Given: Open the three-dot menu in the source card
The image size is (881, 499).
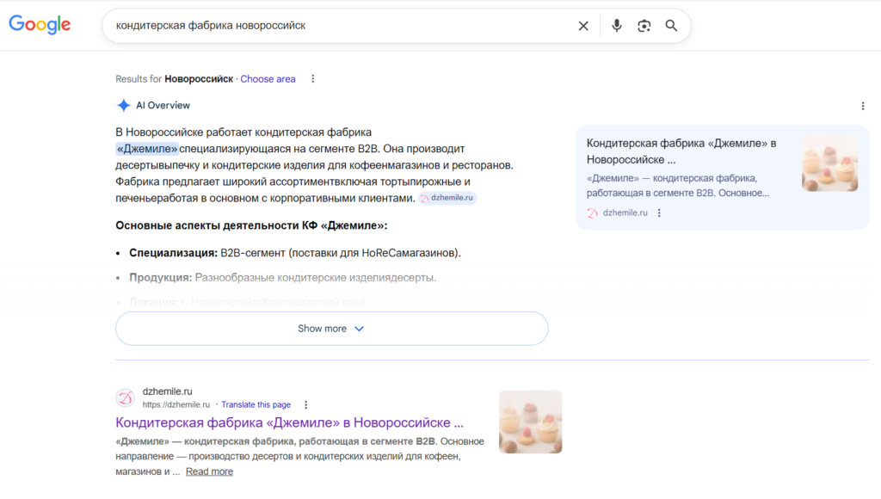Looking at the screenshot, I should (659, 213).
